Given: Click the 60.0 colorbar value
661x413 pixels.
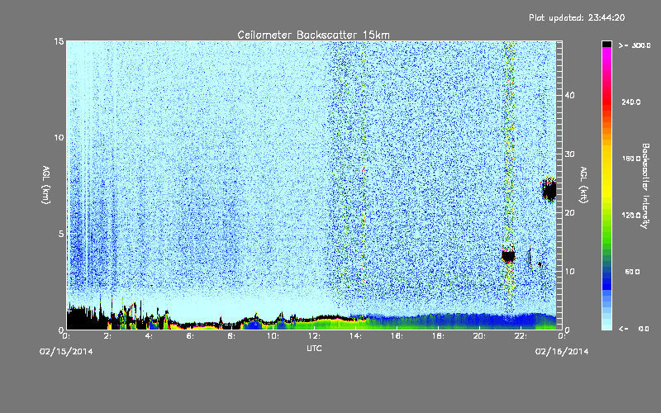Looking at the screenshot, I should pos(632,272).
